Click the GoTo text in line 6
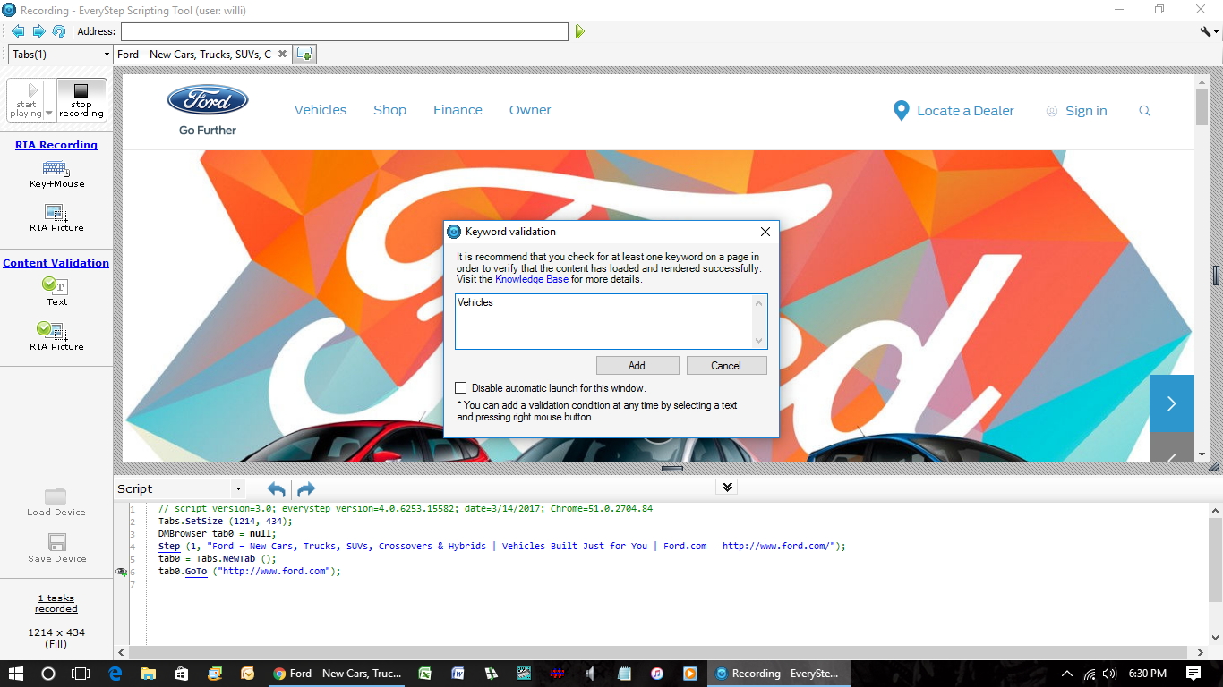The height and width of the screenshot is (687, 1223). pyautogui.click(x=196, y=571)
